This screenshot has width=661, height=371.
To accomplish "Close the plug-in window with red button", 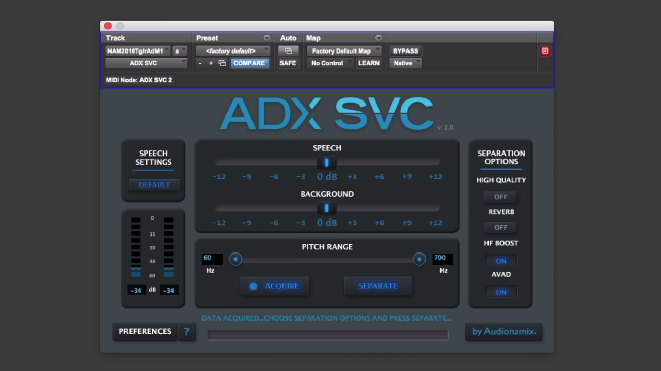I will (x=107, y=26).
